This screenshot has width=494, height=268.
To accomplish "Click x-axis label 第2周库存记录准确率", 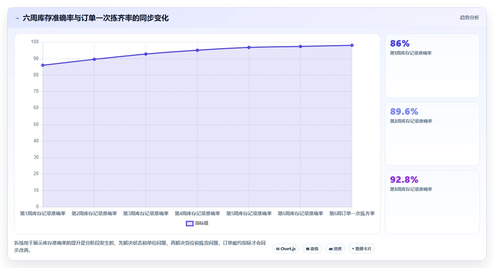I will coord(94,213).
